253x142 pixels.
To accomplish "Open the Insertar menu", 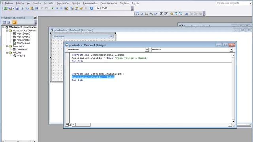I will [x=37, y=3].
